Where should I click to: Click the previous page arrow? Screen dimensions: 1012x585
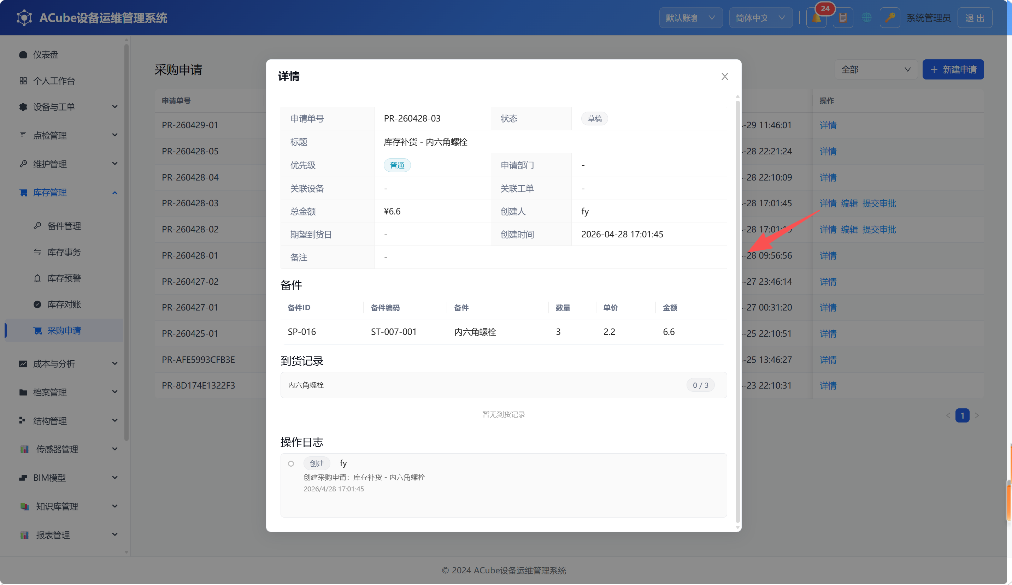948,415
